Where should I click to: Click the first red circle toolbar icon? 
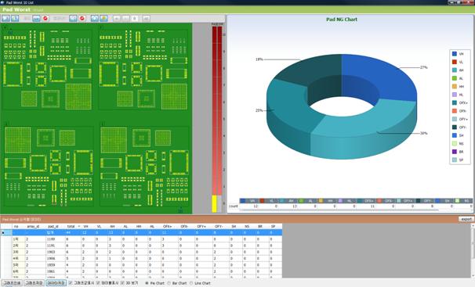45,19
